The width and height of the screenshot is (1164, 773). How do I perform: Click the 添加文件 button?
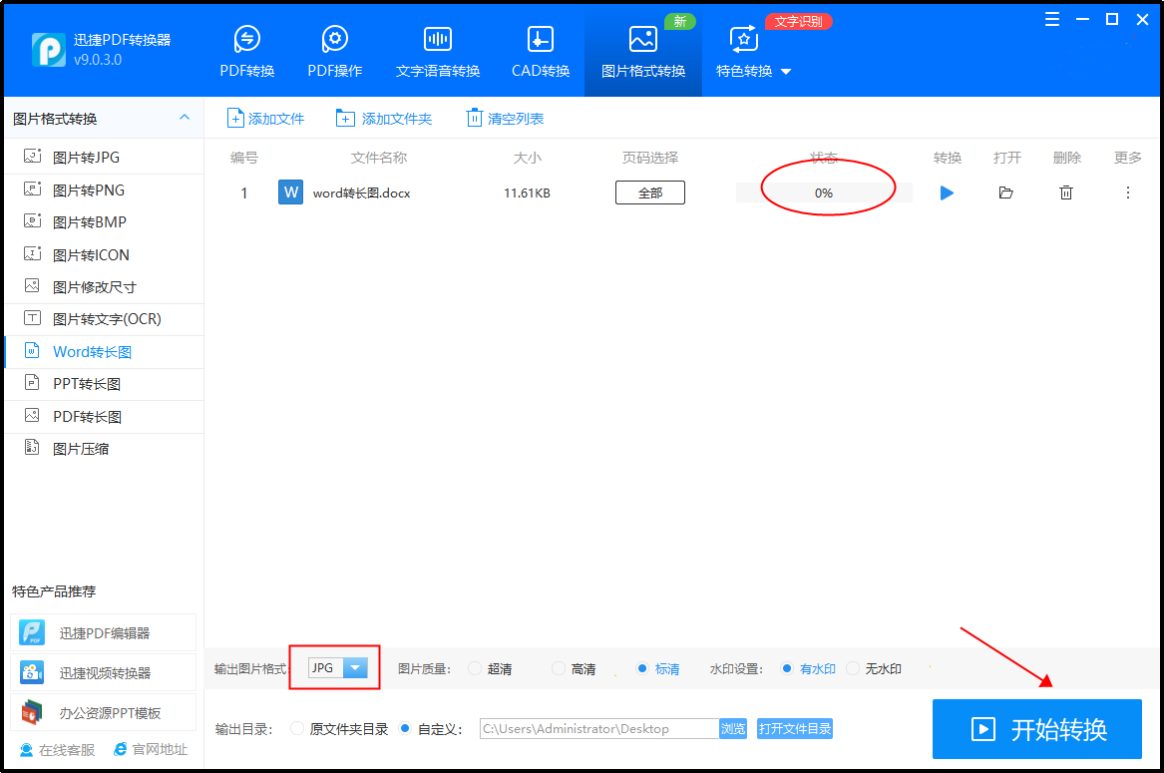265,118
